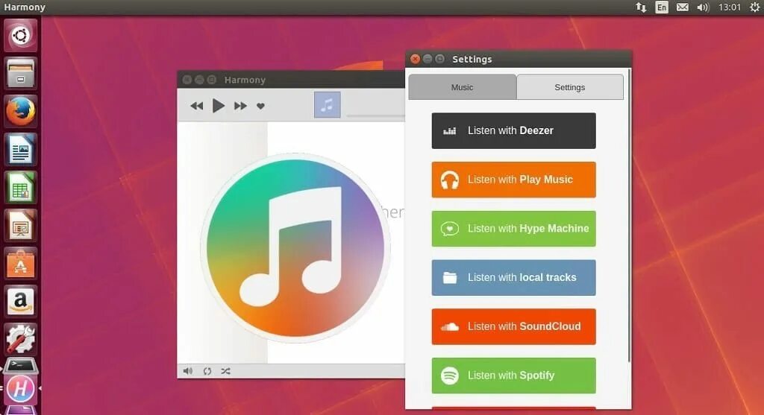Image resolution: width=764 pixels, height=415 pixels.
Task: Click the track progress bar in Harmony
Action: tap(376, 115)
